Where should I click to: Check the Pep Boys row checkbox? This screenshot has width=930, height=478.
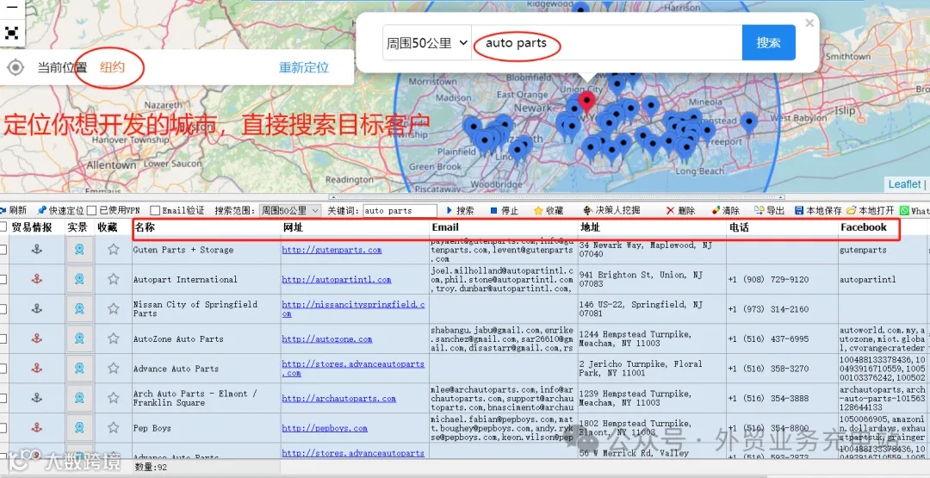(x=3, y=427)
